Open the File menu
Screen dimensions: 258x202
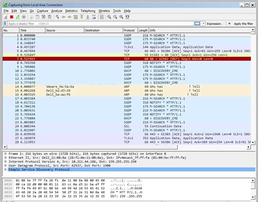6,11
